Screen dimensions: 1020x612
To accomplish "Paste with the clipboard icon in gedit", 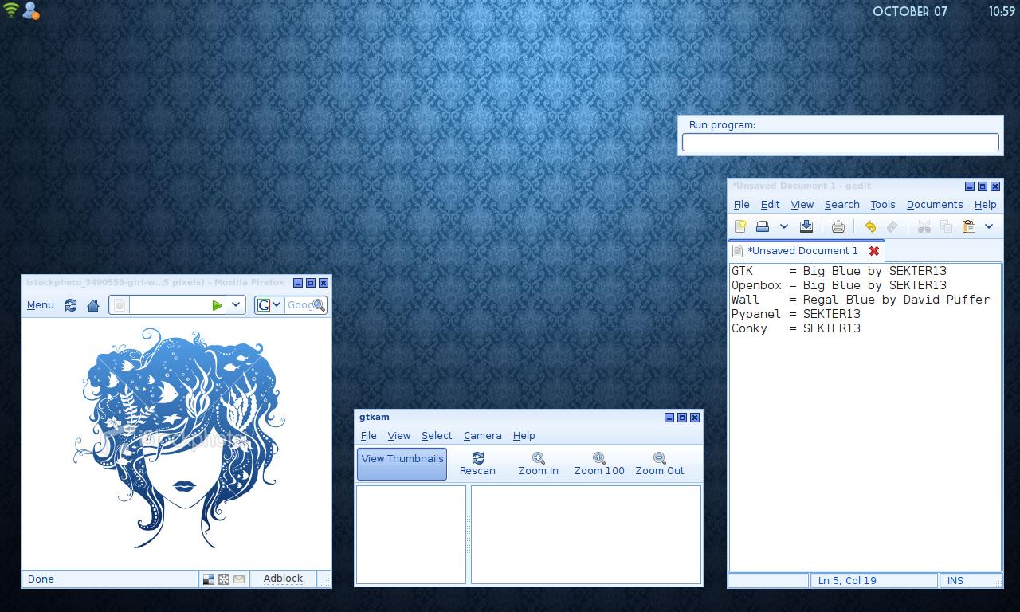I will click(968, 226).
